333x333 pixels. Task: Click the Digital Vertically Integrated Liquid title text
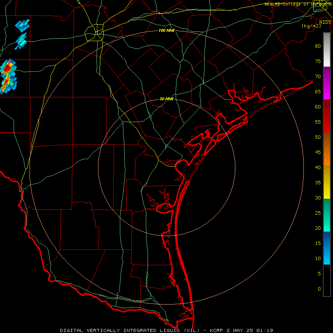point(130,330)
